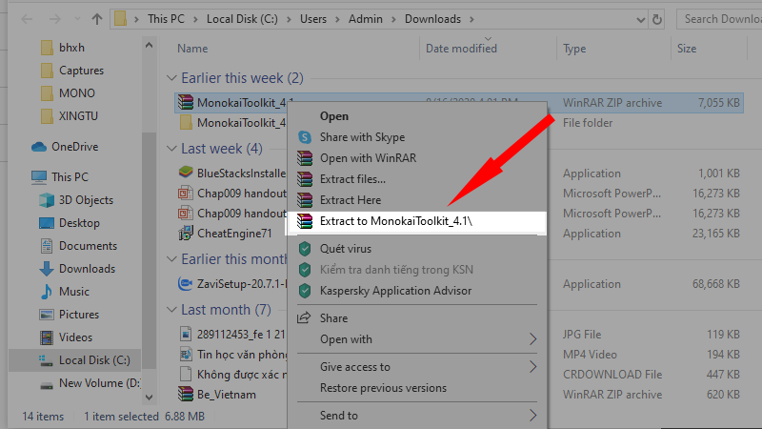Select ZaviSetup-20.7.1 installer icon

186,283
